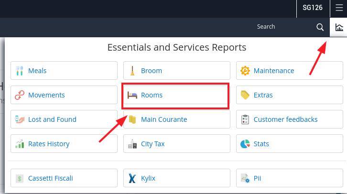Click the Maintenance gear icon
Screen dimensions: 347x194
tap(245, 71)
